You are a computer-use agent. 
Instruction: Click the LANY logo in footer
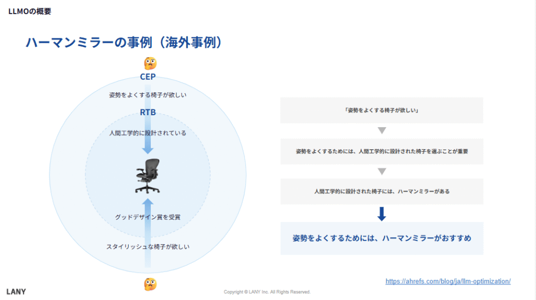(16, 292)
